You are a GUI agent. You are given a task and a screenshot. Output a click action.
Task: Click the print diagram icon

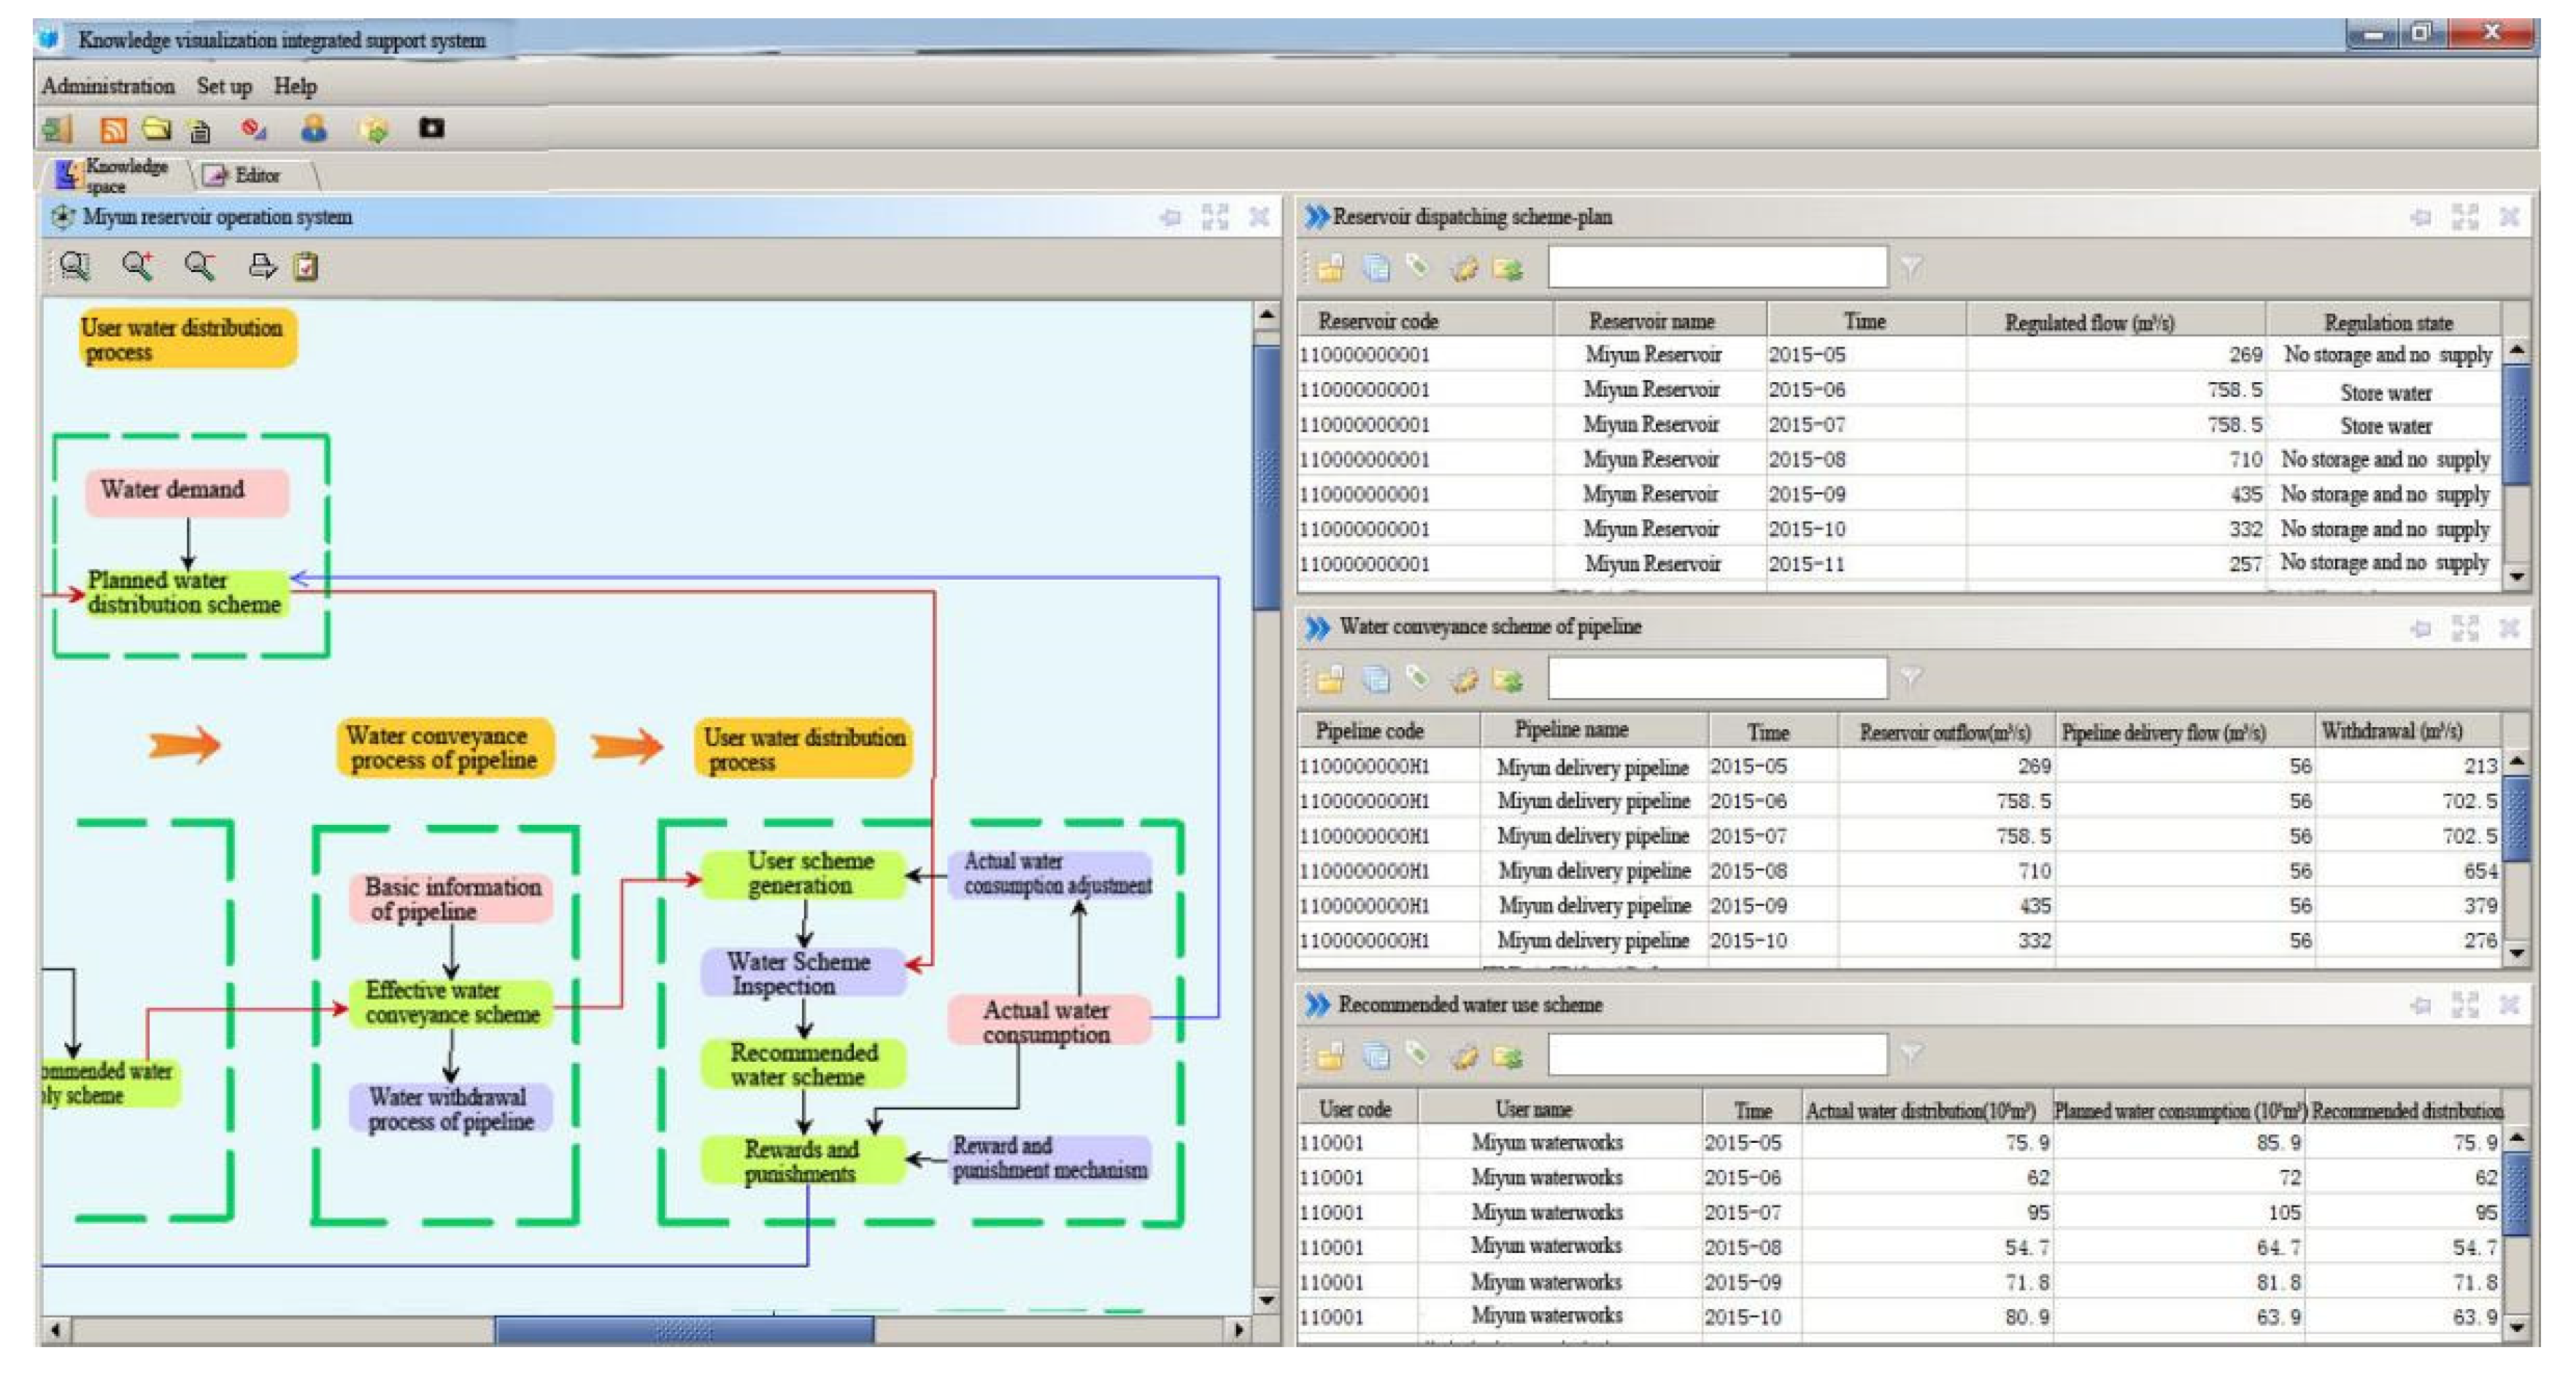click(262, 265)
